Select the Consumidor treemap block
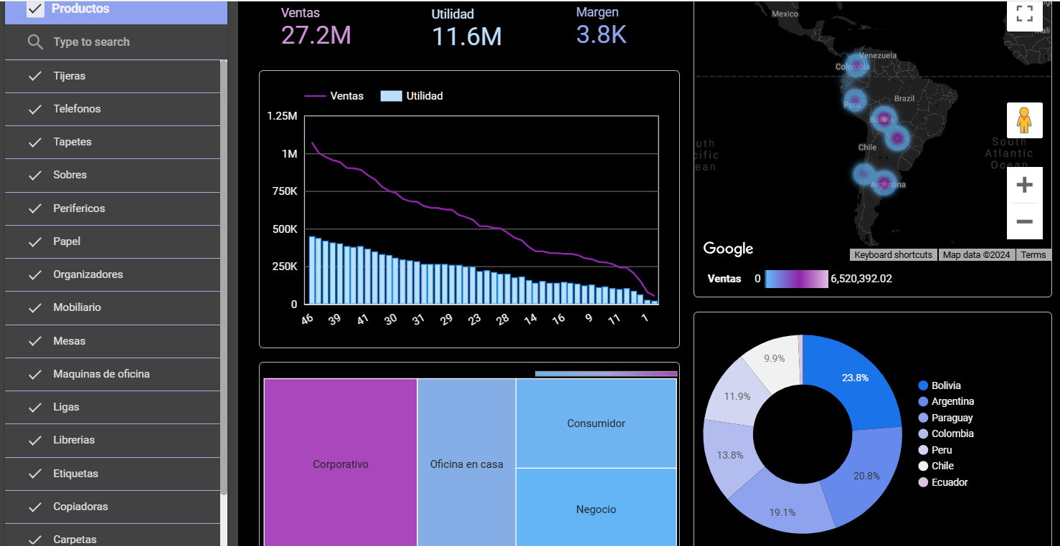Screen dimensions: 1060x546 [596, 423]
